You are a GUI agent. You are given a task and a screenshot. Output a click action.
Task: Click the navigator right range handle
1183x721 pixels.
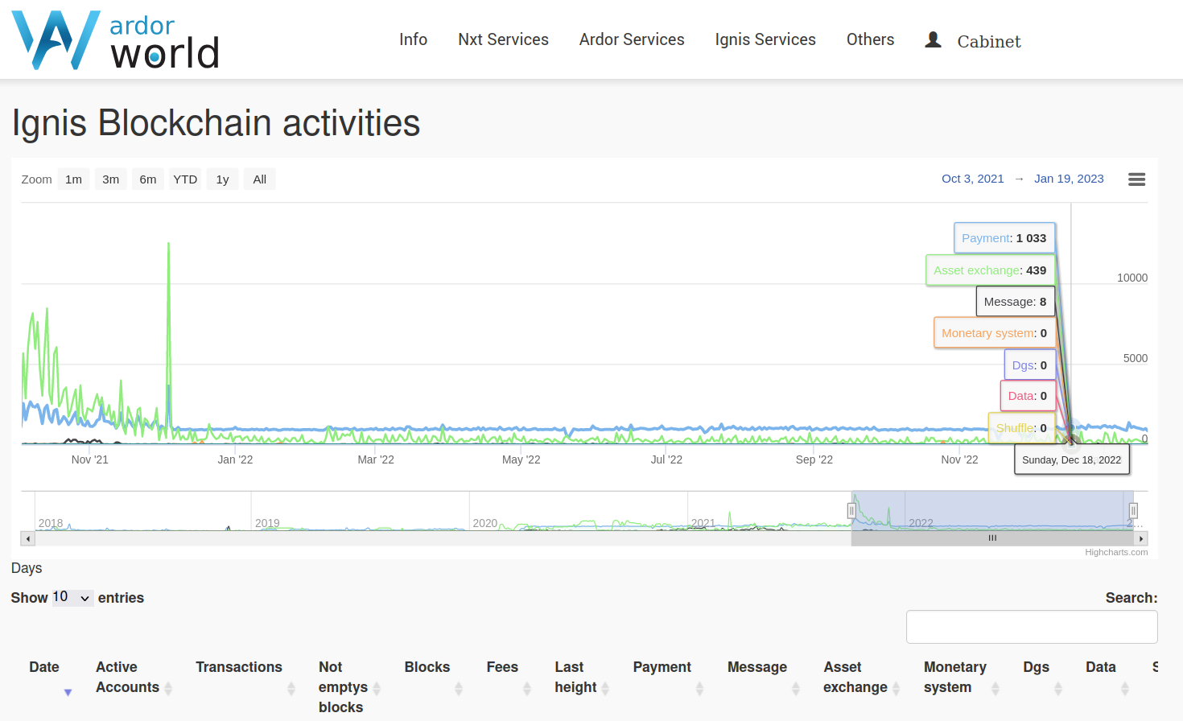[x=1133, y=510]
